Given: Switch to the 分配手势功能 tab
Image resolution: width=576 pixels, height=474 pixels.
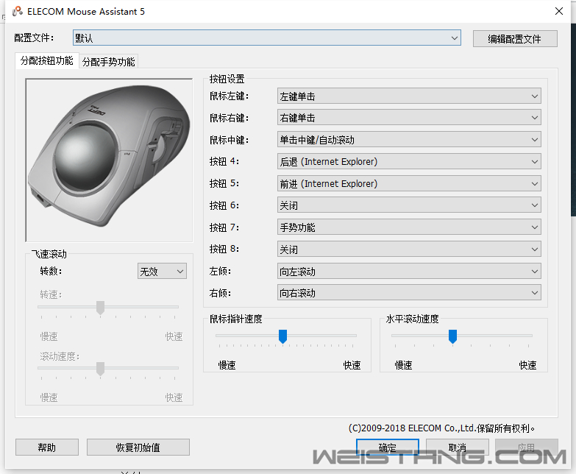Looking at the screenshot, I should pyautogui.click(x=108, y=62).
